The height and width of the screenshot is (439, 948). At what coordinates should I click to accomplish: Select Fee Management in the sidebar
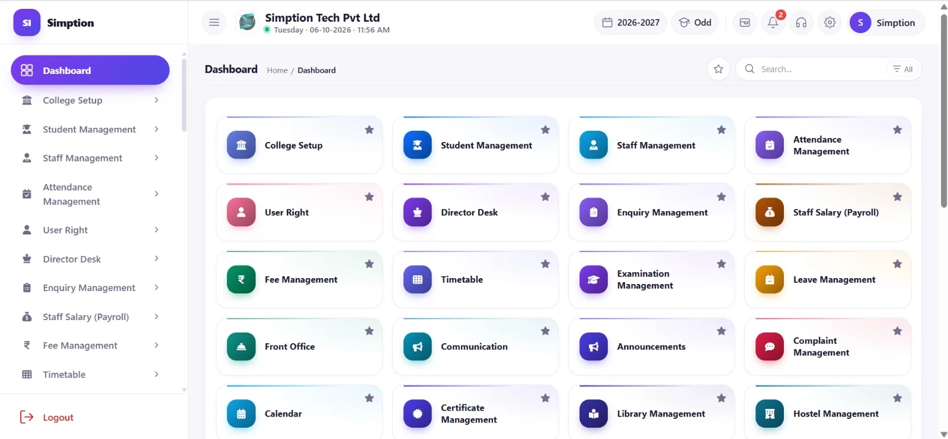pyautogui.click(x=90, y=346)
